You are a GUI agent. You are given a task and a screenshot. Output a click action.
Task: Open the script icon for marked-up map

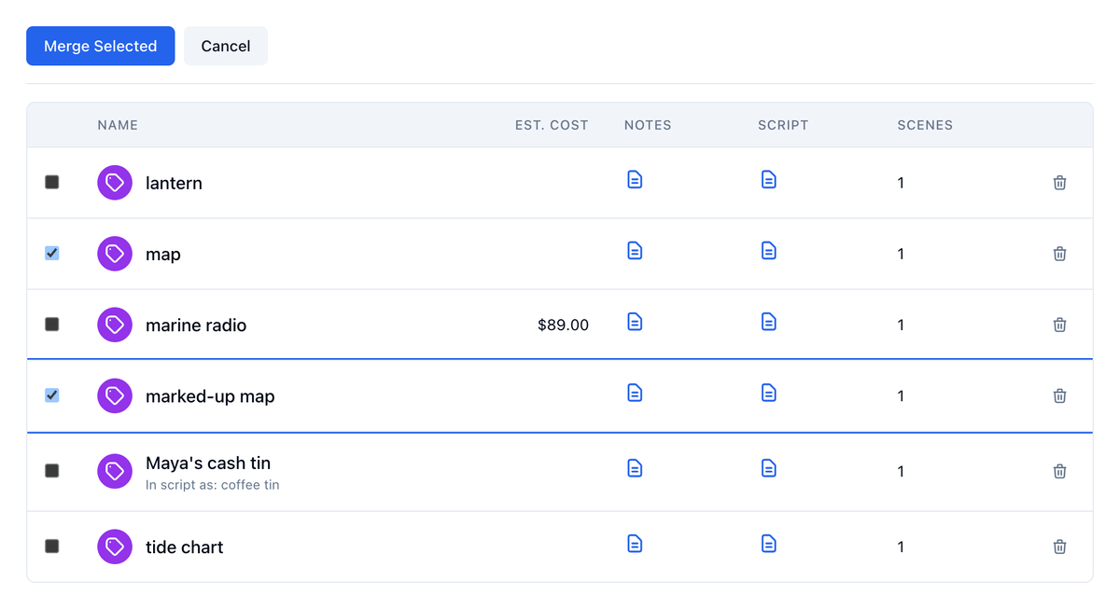click(768, 393)
